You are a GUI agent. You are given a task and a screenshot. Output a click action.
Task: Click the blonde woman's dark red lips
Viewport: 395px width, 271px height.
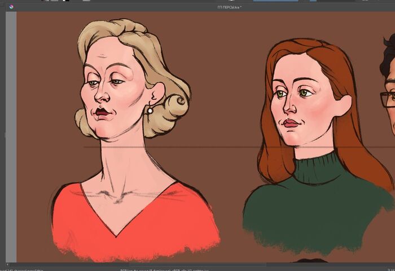102,112
